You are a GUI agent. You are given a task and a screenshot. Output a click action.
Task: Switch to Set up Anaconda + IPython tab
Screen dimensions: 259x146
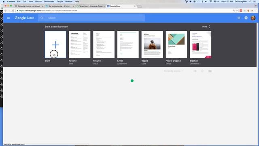click(59, 6)
